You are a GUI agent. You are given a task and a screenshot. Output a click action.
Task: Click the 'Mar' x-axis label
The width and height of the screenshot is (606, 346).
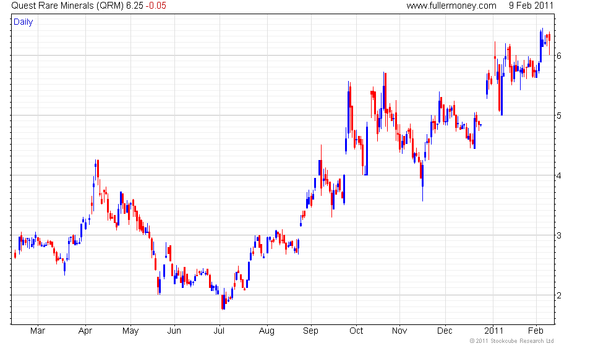[38, 331]
